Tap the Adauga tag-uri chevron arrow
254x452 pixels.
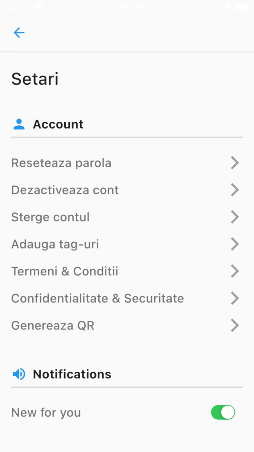click(x=235, y=244)
